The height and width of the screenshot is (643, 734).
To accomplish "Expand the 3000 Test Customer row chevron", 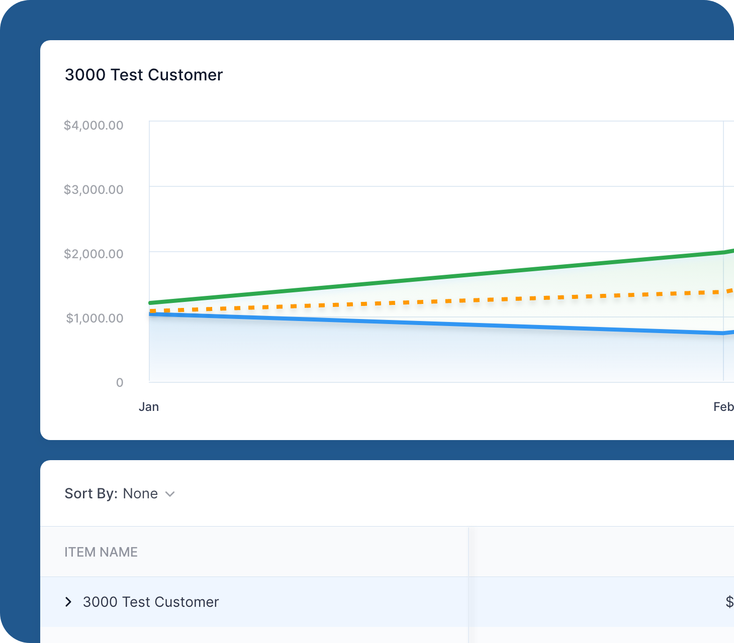I will [x=68, y=602].
